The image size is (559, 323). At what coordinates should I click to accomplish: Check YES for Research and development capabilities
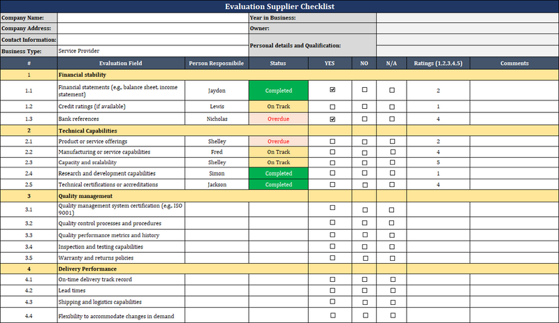(x=333, y=173)
